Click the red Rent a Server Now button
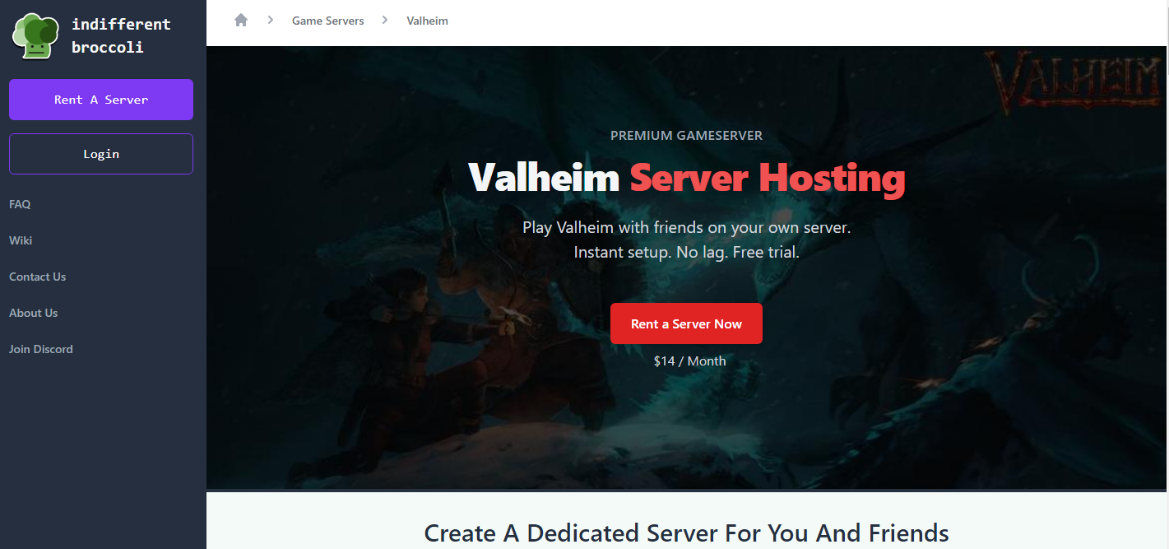The image size is (1169, 549). point(686,323)
